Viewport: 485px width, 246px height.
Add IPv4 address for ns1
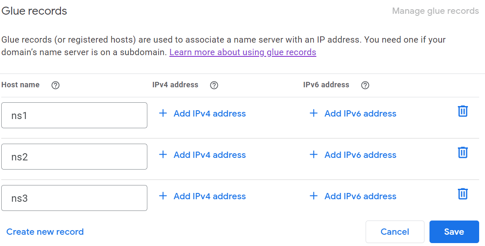coord(203,114)
